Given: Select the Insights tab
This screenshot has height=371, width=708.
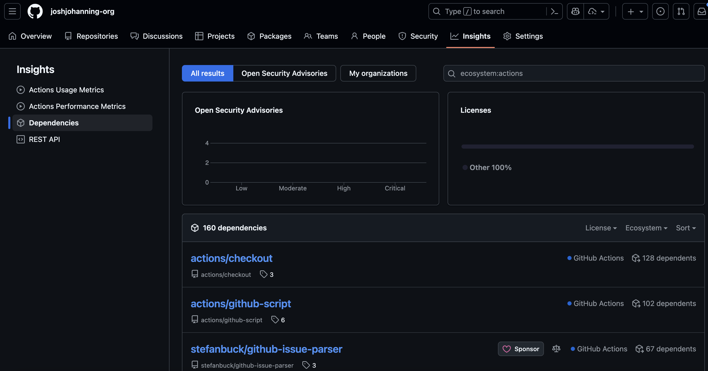Looking at the screenshot, I should (x=470, y=36).
